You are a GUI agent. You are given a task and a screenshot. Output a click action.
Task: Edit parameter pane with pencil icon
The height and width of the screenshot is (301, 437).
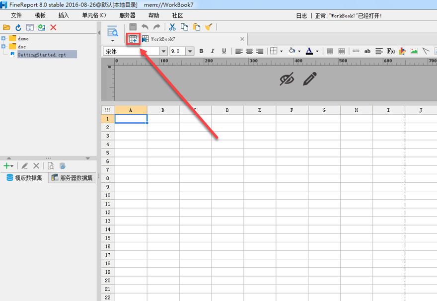tap(310, 79)
